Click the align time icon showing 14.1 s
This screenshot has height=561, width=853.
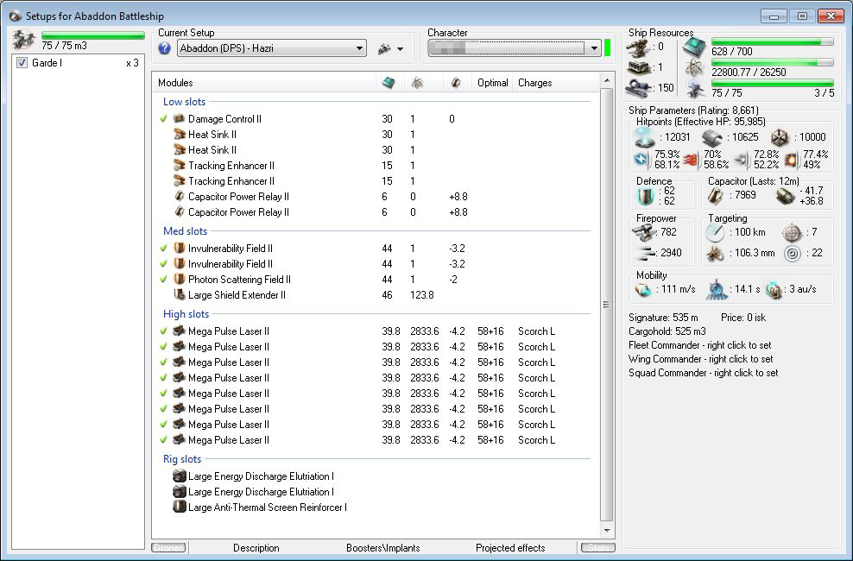(x=717, y=290)
